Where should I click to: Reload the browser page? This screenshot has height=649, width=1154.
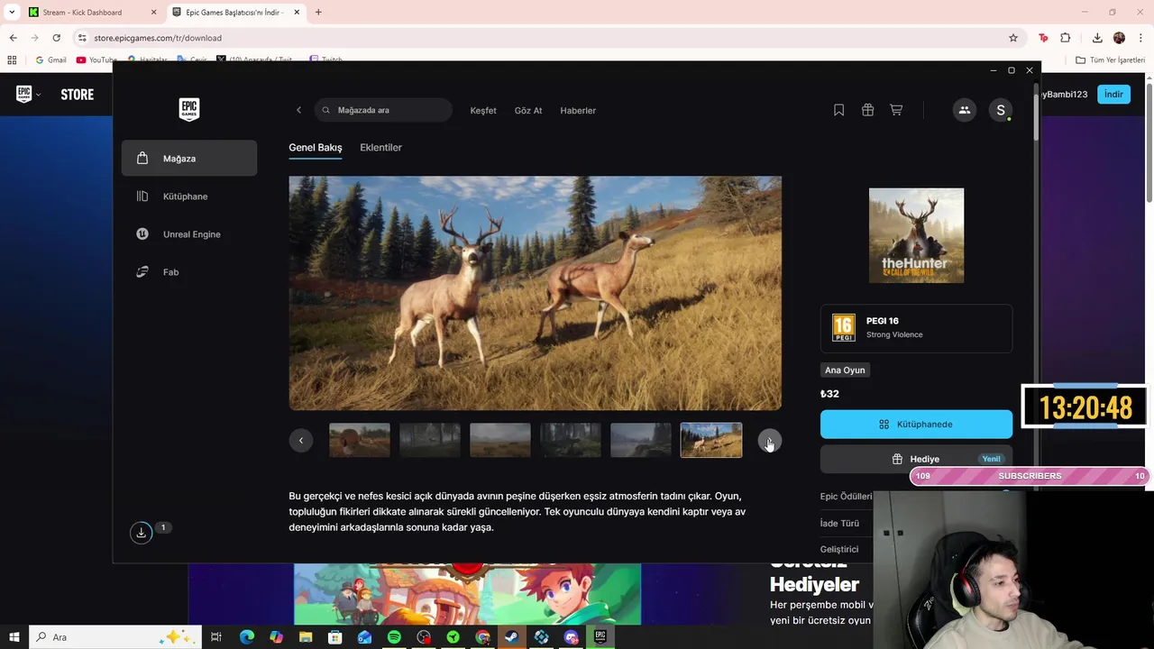click(56, 38)
